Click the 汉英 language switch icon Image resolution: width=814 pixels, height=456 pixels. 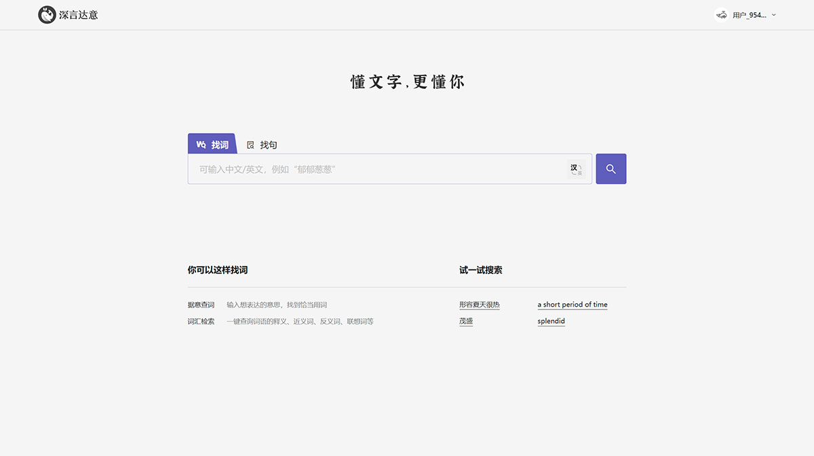(x=576, y=169)
